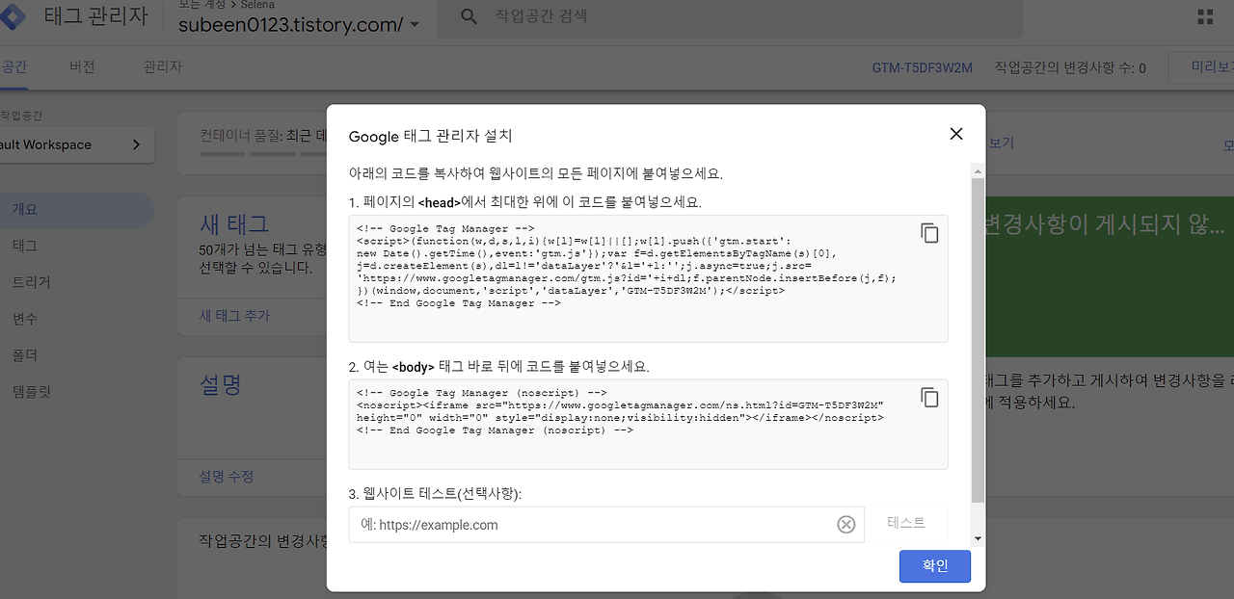
Task: Click the workspace search field
Action: pyautogui.click(x=728, y=16)
